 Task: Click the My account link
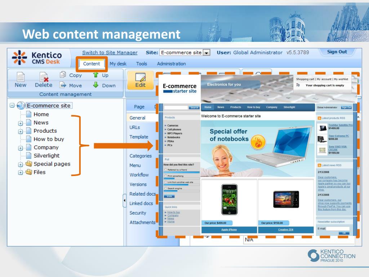pos(324,79)
